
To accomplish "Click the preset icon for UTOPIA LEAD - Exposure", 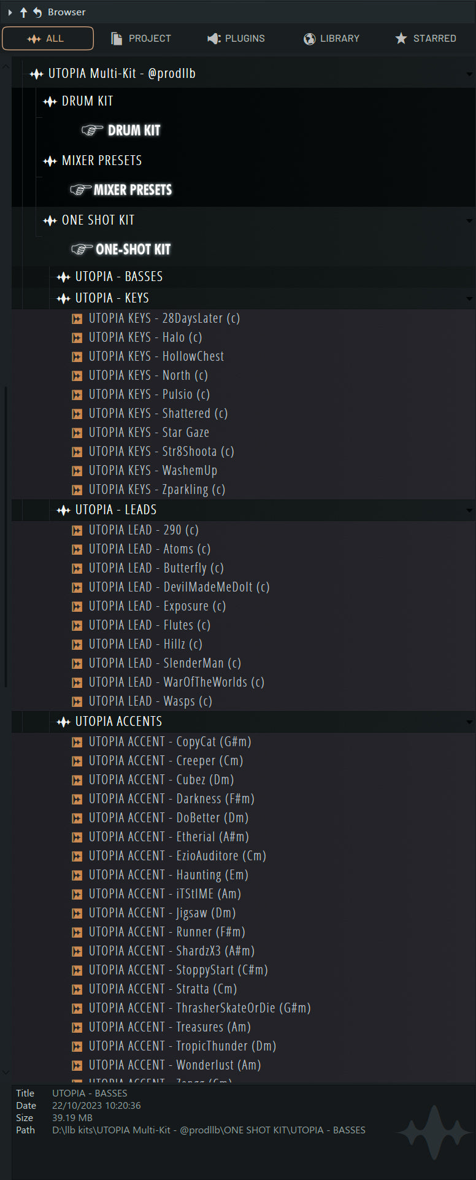I will point(77,607).
